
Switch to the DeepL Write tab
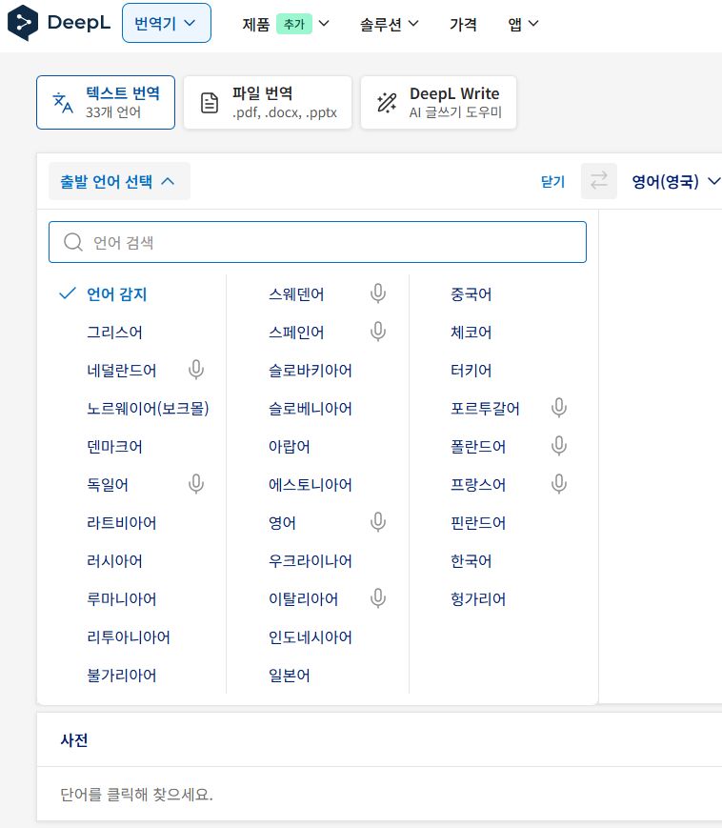pos(438,103)
